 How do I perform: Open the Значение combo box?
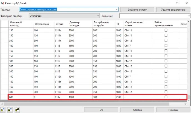coord(189,16)
